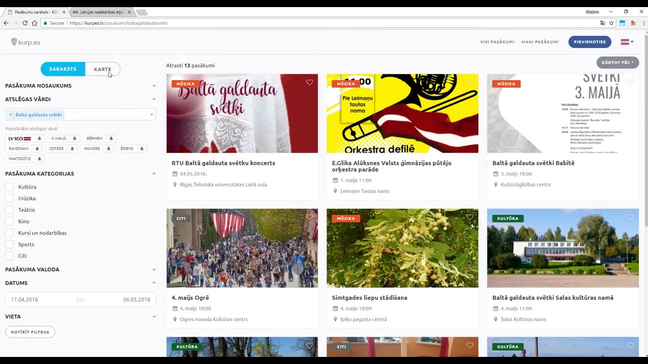Open RTU Baltā galdauta svētku koncerts link

pyautogui.click(x=223, y=163)
